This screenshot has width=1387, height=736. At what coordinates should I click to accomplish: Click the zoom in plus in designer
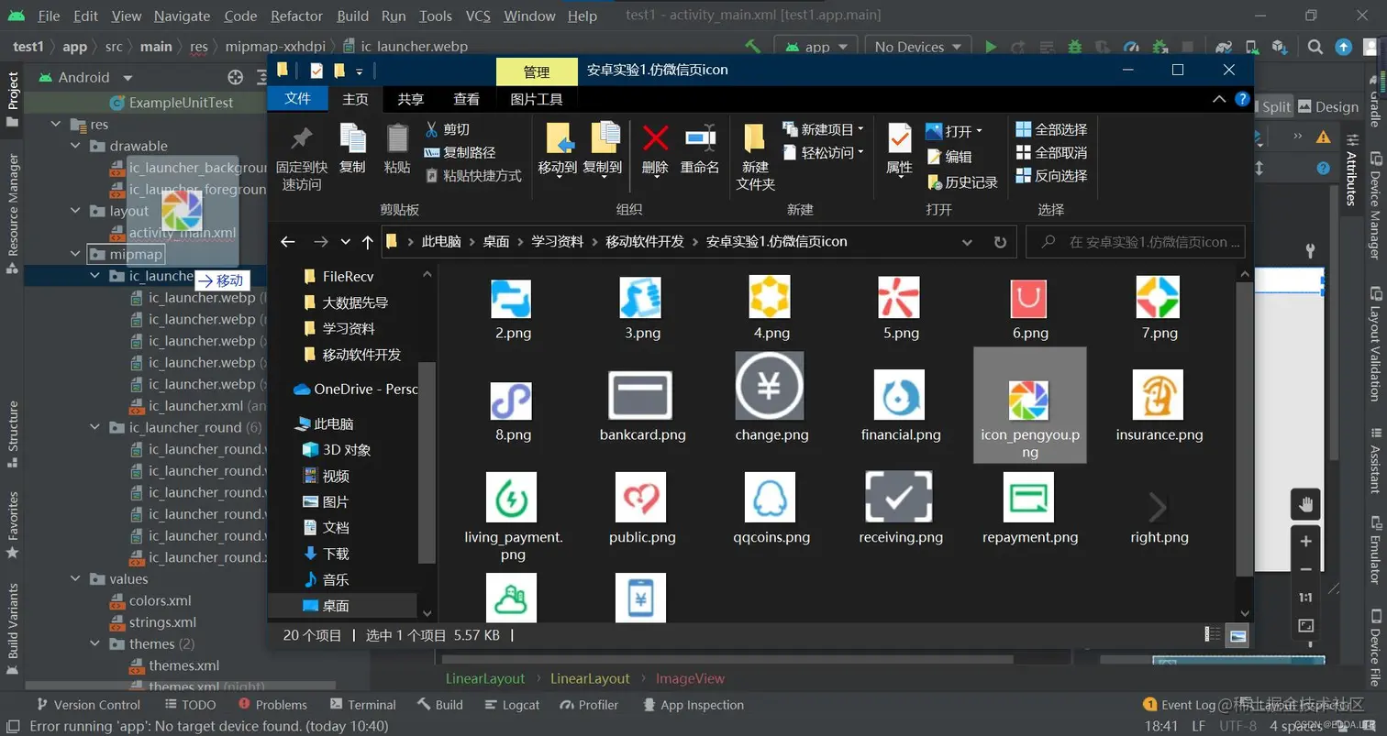click(x=1305, y=541)
